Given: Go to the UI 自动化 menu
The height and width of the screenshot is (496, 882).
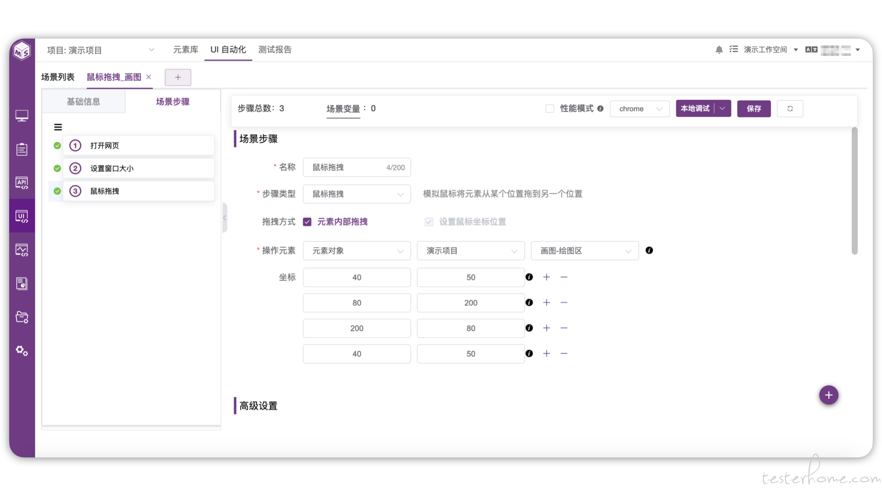Looking at the screenshot, I should (x=228, y=50).
